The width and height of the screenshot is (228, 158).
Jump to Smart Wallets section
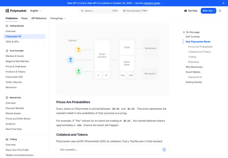(x=193, y=72)
